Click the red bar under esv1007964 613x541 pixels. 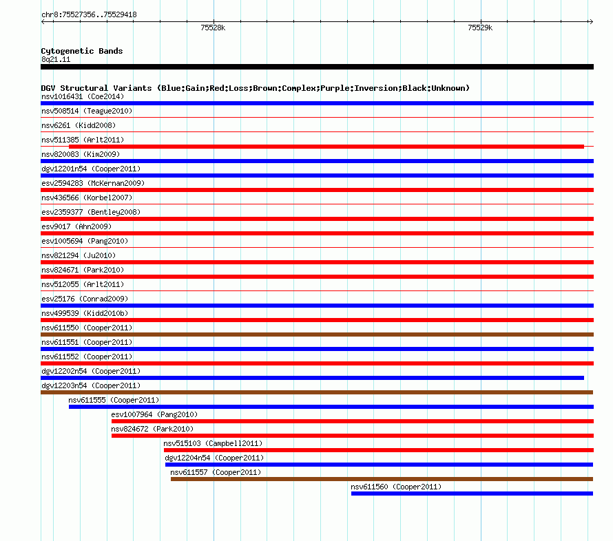[353, 421]
